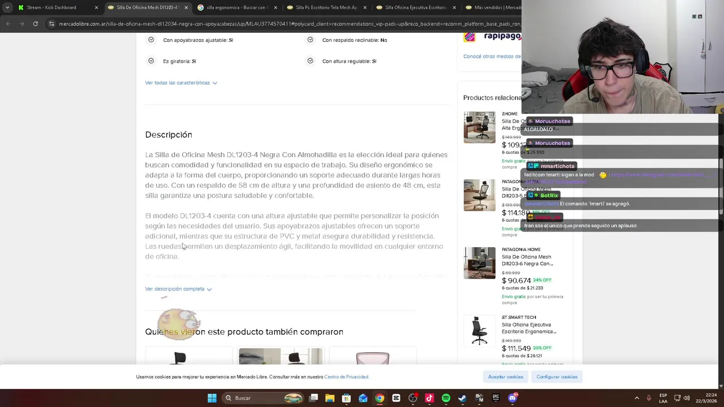This screenshot has height=407, width=724.
Task: Click Productos relacionados heading
Action: 492,98
